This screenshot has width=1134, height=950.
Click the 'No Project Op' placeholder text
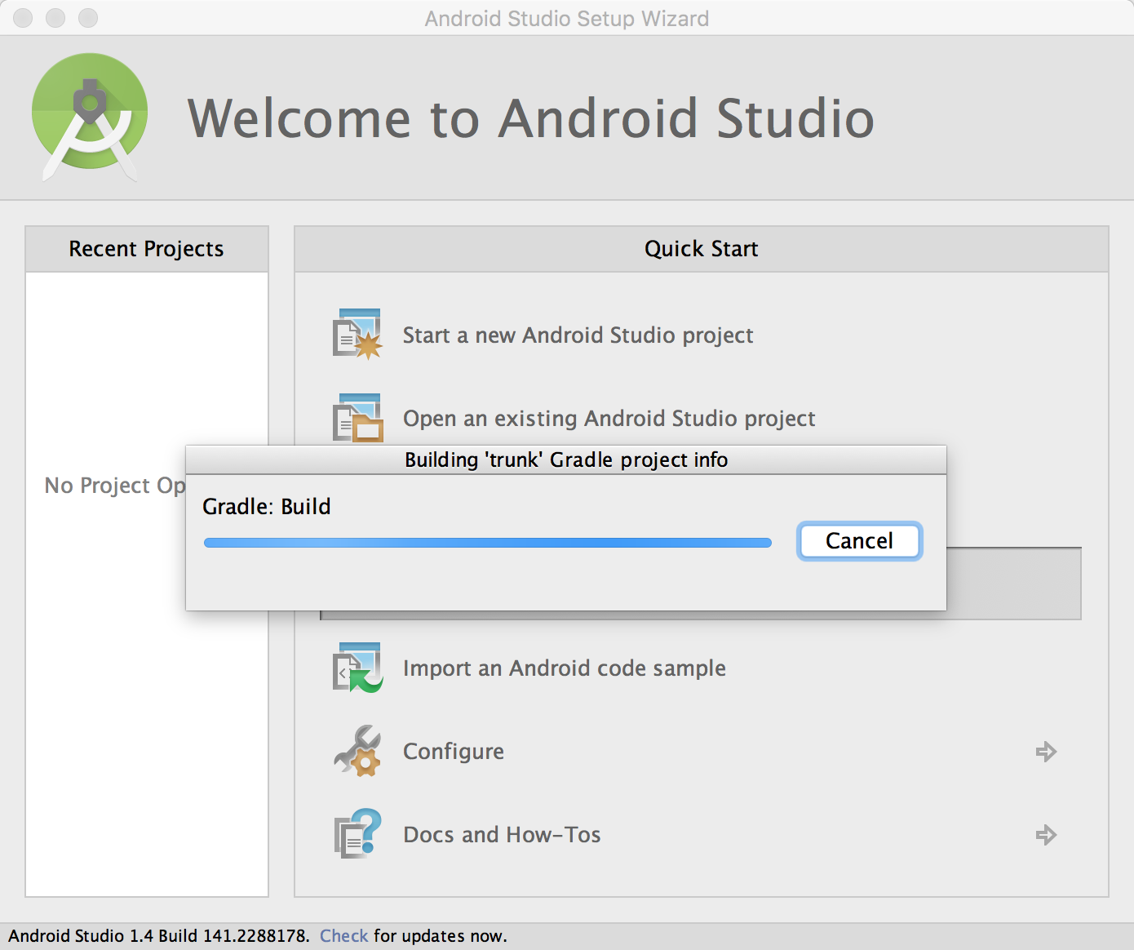click(115, 486)
